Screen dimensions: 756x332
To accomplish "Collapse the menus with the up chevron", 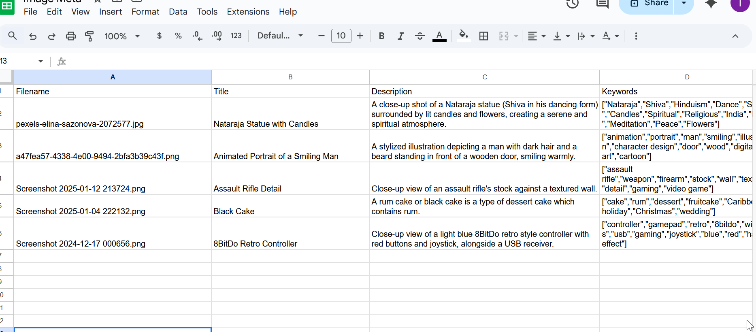I will tap(735, 36).
